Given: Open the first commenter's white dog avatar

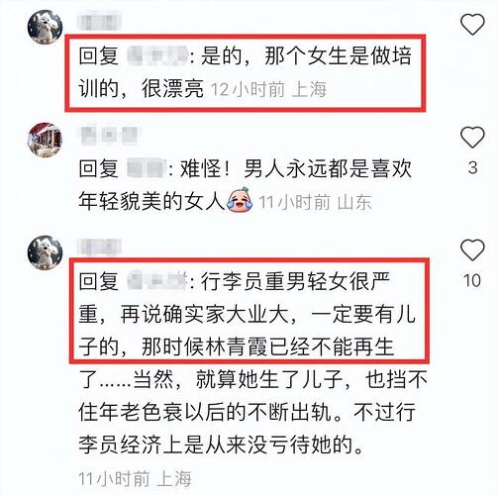Looking at the screenshot, I should click(45, 27).
